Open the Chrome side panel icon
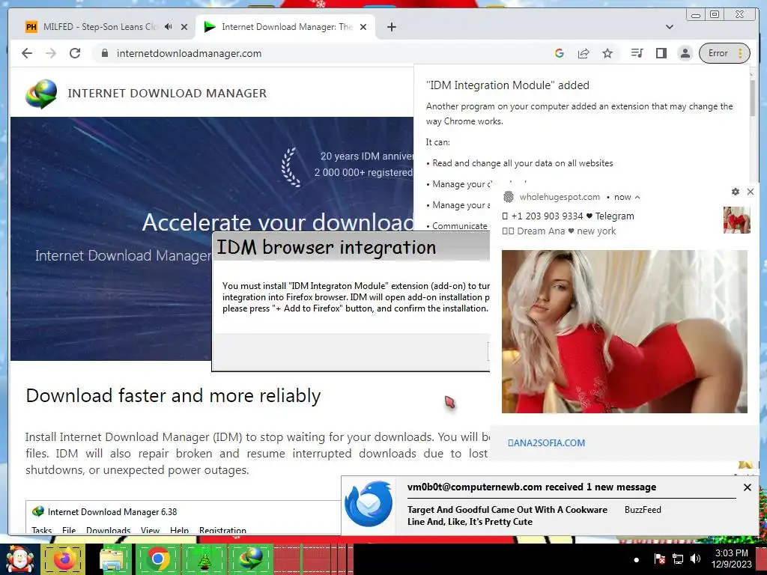This screenshot has height=575, width=767. tap(661, 53)
